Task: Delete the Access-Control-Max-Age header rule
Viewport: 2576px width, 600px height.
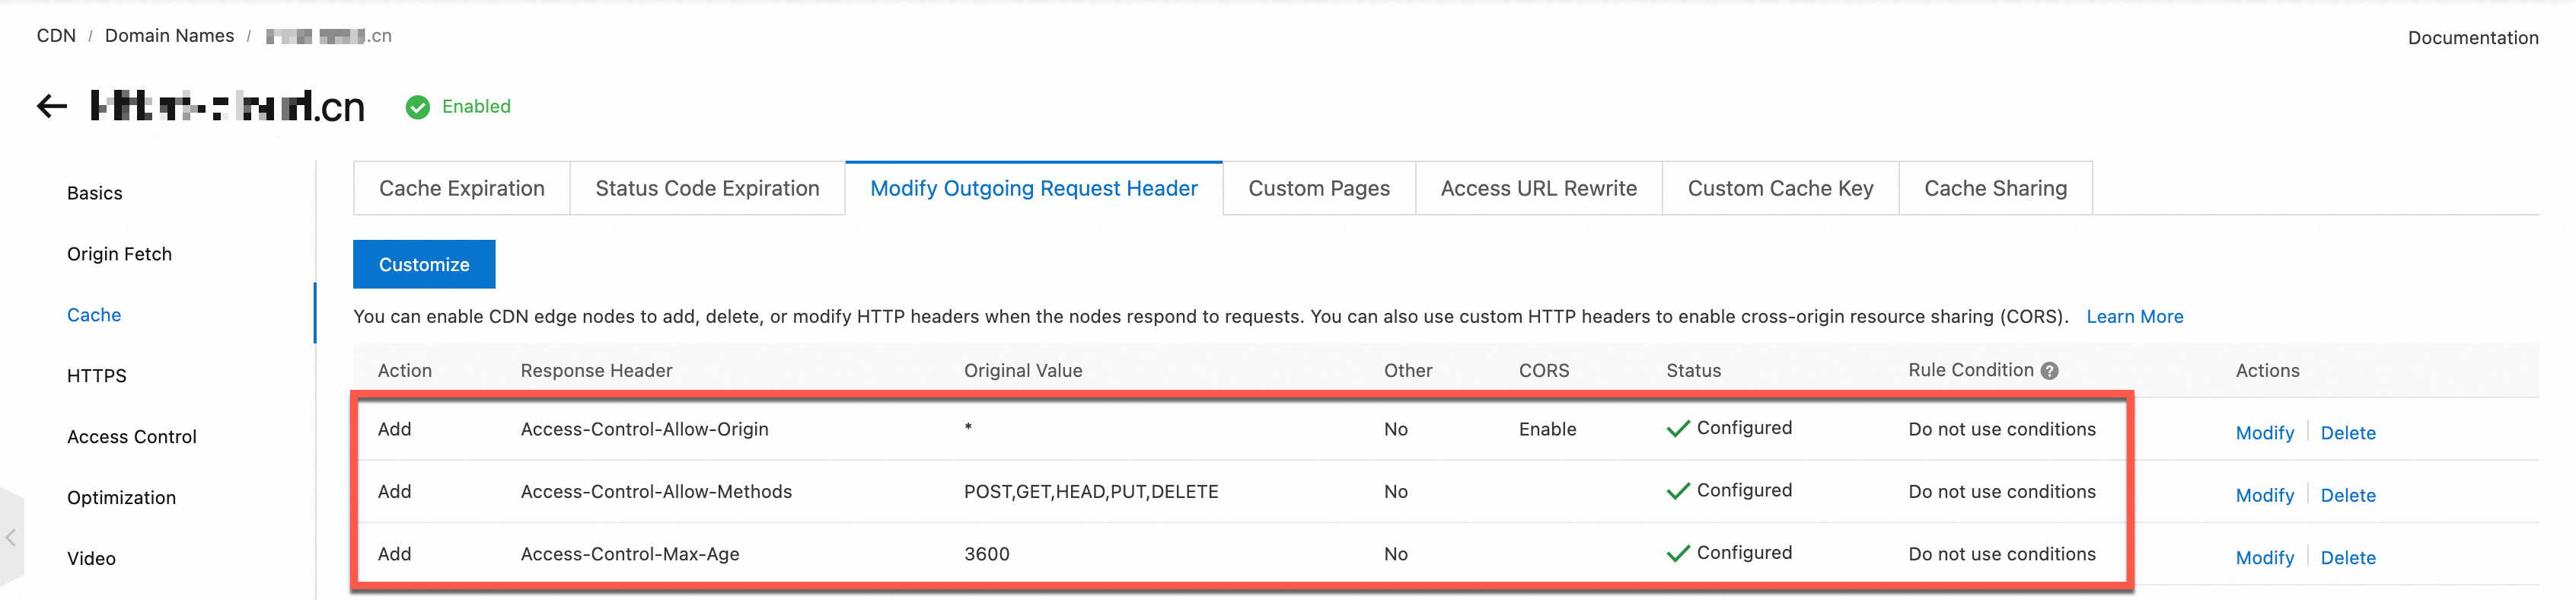Action: coord(2347,558)
